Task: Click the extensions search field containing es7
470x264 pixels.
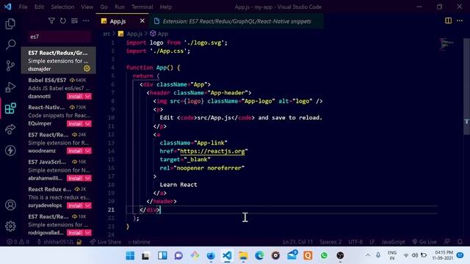Action: tap(59, 37)
